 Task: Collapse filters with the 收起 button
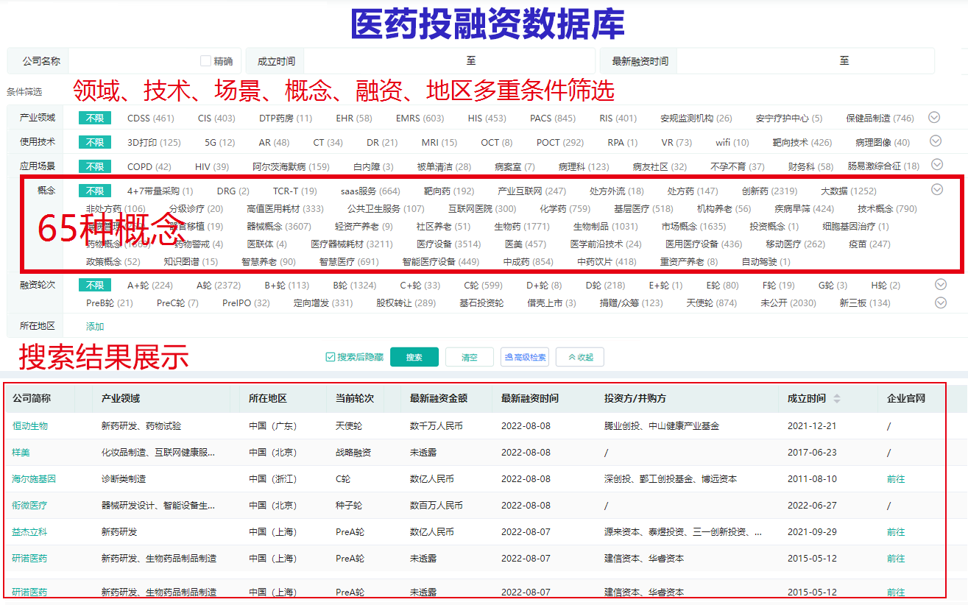coord(579,357)
